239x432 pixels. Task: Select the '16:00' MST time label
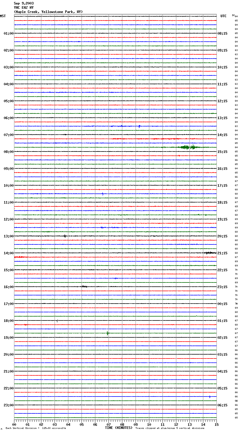[x=9, y=287]
